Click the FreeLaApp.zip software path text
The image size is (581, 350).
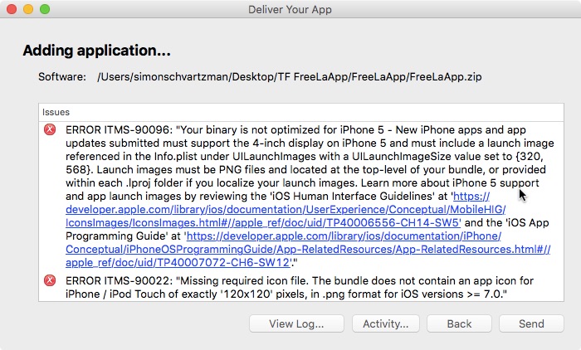pyautogui.click(x=289, y=77)
